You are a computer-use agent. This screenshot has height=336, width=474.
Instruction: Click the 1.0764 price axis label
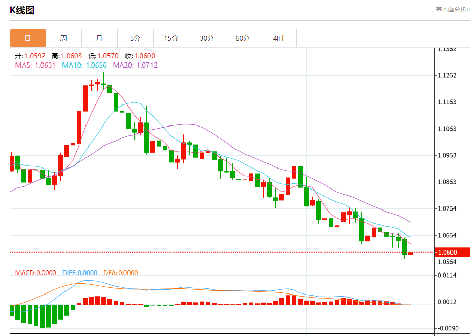(x=447, y=208)
